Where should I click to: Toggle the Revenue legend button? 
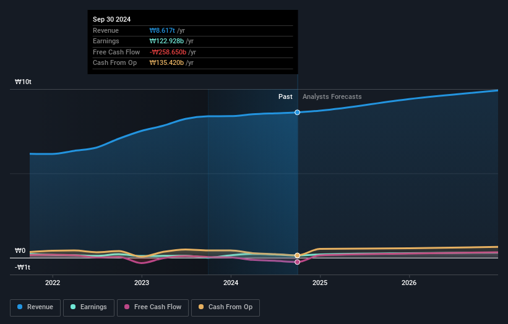35,307
